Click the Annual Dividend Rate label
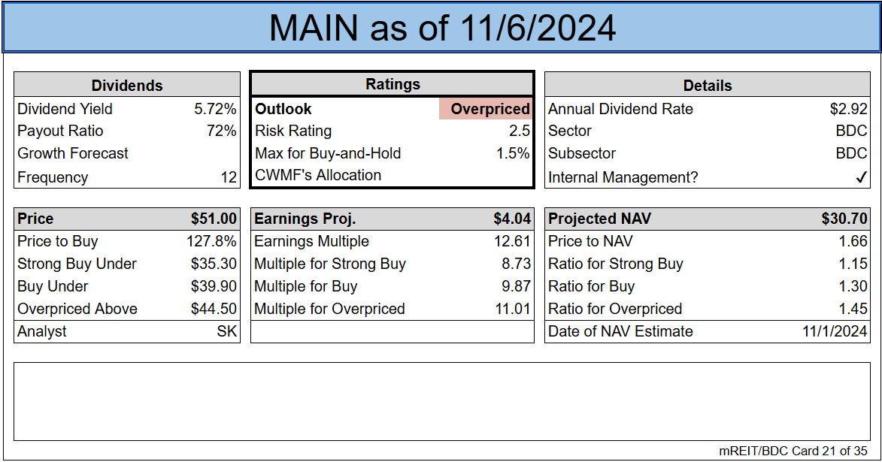This screenshot has height=462, width=882. tap(620, 109)
